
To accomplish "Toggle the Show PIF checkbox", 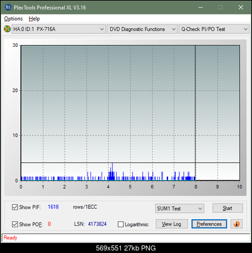I will pos(15,207).
